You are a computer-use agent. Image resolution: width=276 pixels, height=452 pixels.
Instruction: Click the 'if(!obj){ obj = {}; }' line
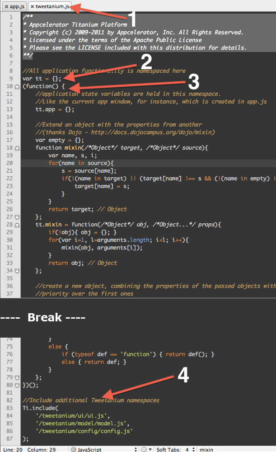[82, 232]
